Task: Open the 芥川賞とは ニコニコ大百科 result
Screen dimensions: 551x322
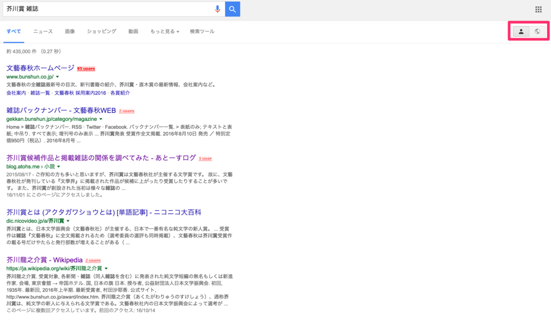Action: tap(104, 212)
